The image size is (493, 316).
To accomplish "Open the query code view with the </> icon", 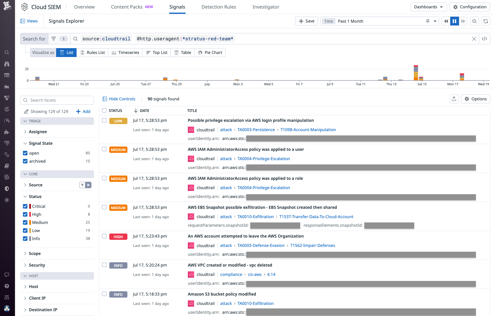I will 484,39.
